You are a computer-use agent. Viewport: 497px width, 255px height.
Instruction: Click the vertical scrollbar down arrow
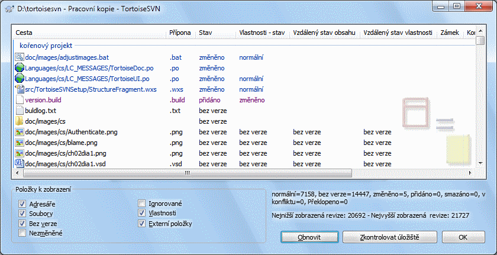tap(481, 163)
